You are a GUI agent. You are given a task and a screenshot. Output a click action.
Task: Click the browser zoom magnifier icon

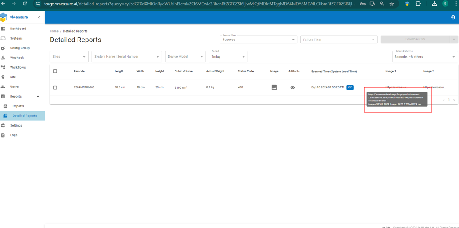(x=382, y=4)
